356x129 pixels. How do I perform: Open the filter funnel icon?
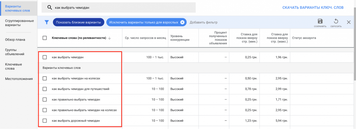pos(47,22)
